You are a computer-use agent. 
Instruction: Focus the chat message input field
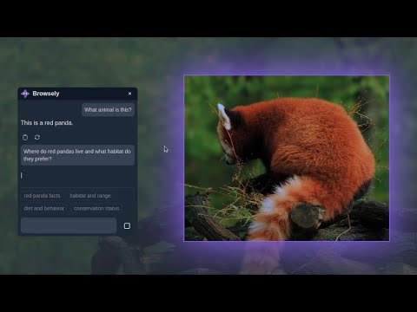click(69, 225)
